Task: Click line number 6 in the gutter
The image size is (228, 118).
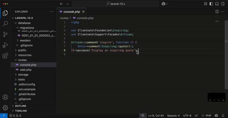Action: [x=65, y=42]
